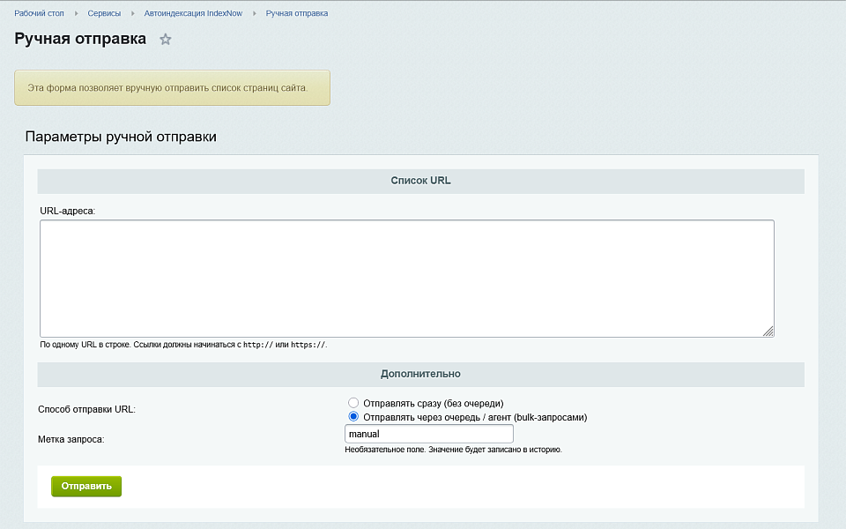Click the 'Отправлять сразу (без очереди)' label text

(433, 403)
